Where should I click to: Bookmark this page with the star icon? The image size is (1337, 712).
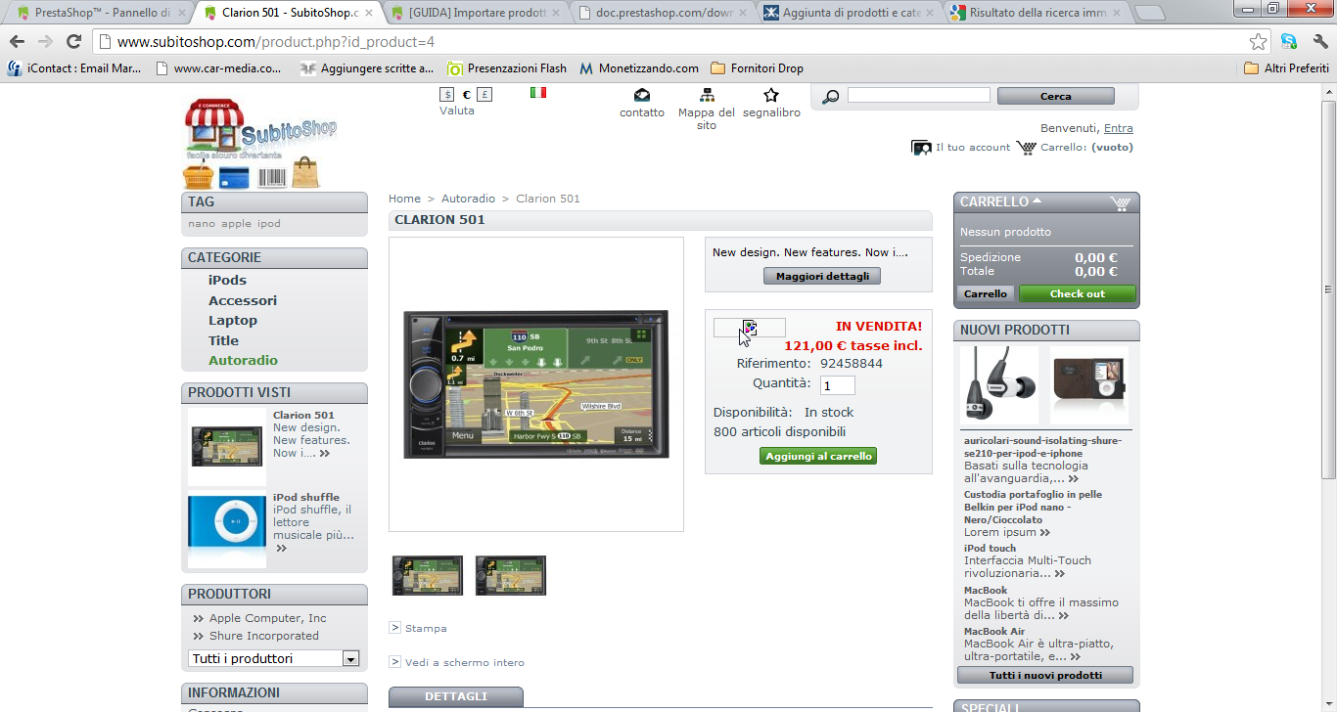point(1258,42)
